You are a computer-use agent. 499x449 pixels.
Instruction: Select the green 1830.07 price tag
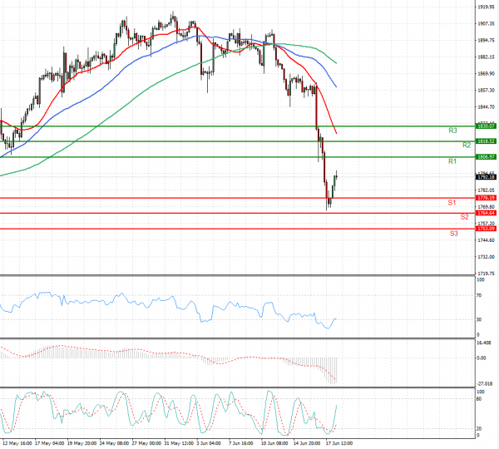(486, 126)
